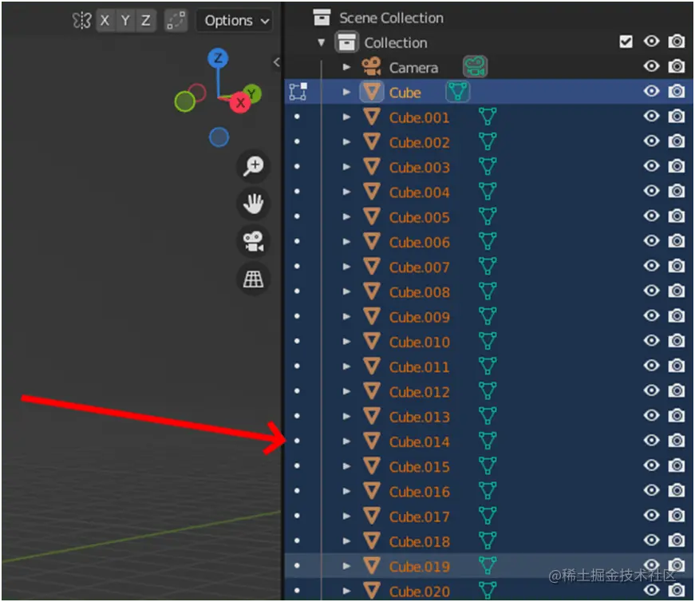The width and height of the screenshot is (695, 602).
Task: Click the edit mode icon left of Cube
Action: tap(298, 91)
